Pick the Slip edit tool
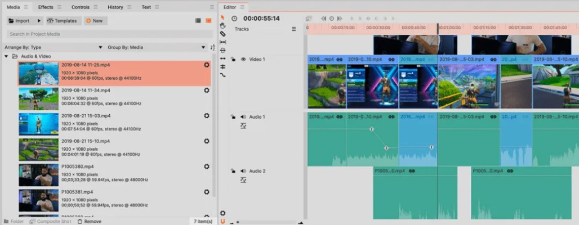Viewport: 579px width, 225px height. (x=223, y=42)
